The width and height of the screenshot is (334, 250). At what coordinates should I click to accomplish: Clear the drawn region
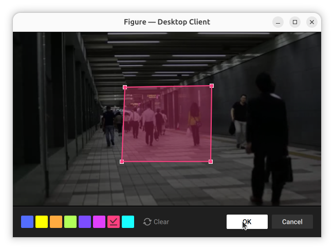pos(156,222)
